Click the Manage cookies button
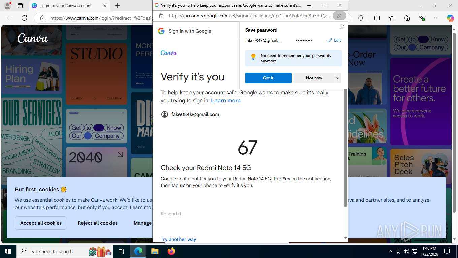The width and height of the screenshot is (458, 258). coord(142,223)
